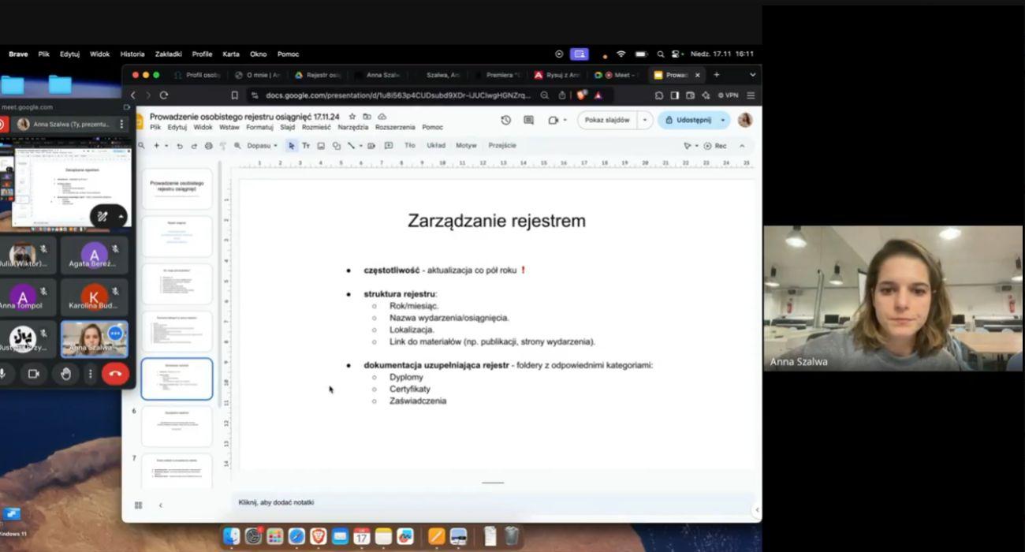Insert an image via image icon
The height and width of the screenshot is (552, 1025).
point(321,146)
